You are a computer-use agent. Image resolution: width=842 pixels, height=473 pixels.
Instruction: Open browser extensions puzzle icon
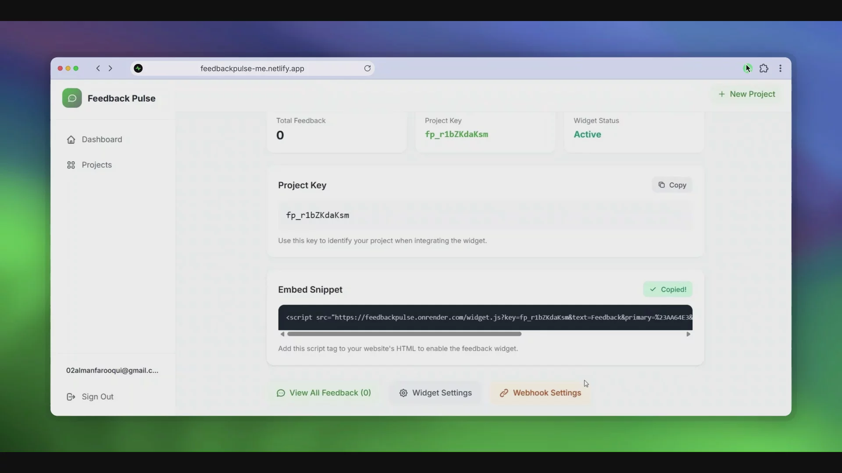pos(764,68)
